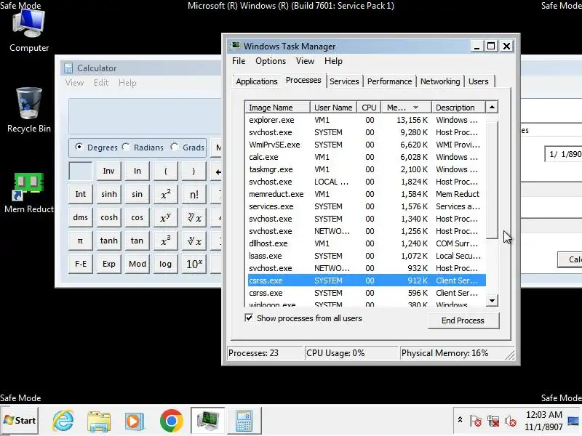This screenshot has width=582, height=436.
Task: Click the Action Center flag tray icon
Action: pos(476,421)
